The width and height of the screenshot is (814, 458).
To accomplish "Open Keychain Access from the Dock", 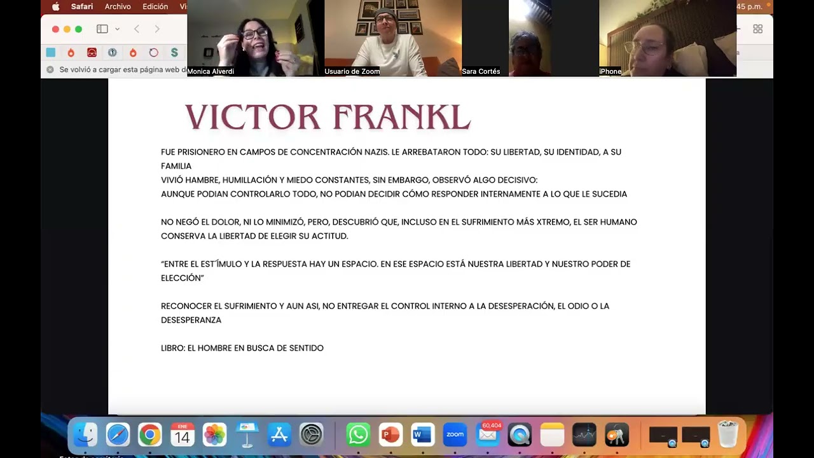I will pyautogui.click(x=617, y=435).
